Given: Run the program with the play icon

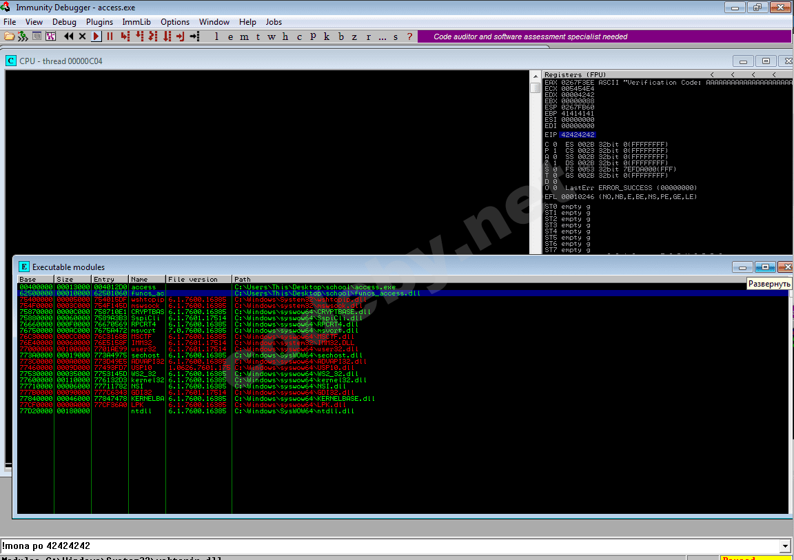Looking at the screenshot, I should pos(96,37).
